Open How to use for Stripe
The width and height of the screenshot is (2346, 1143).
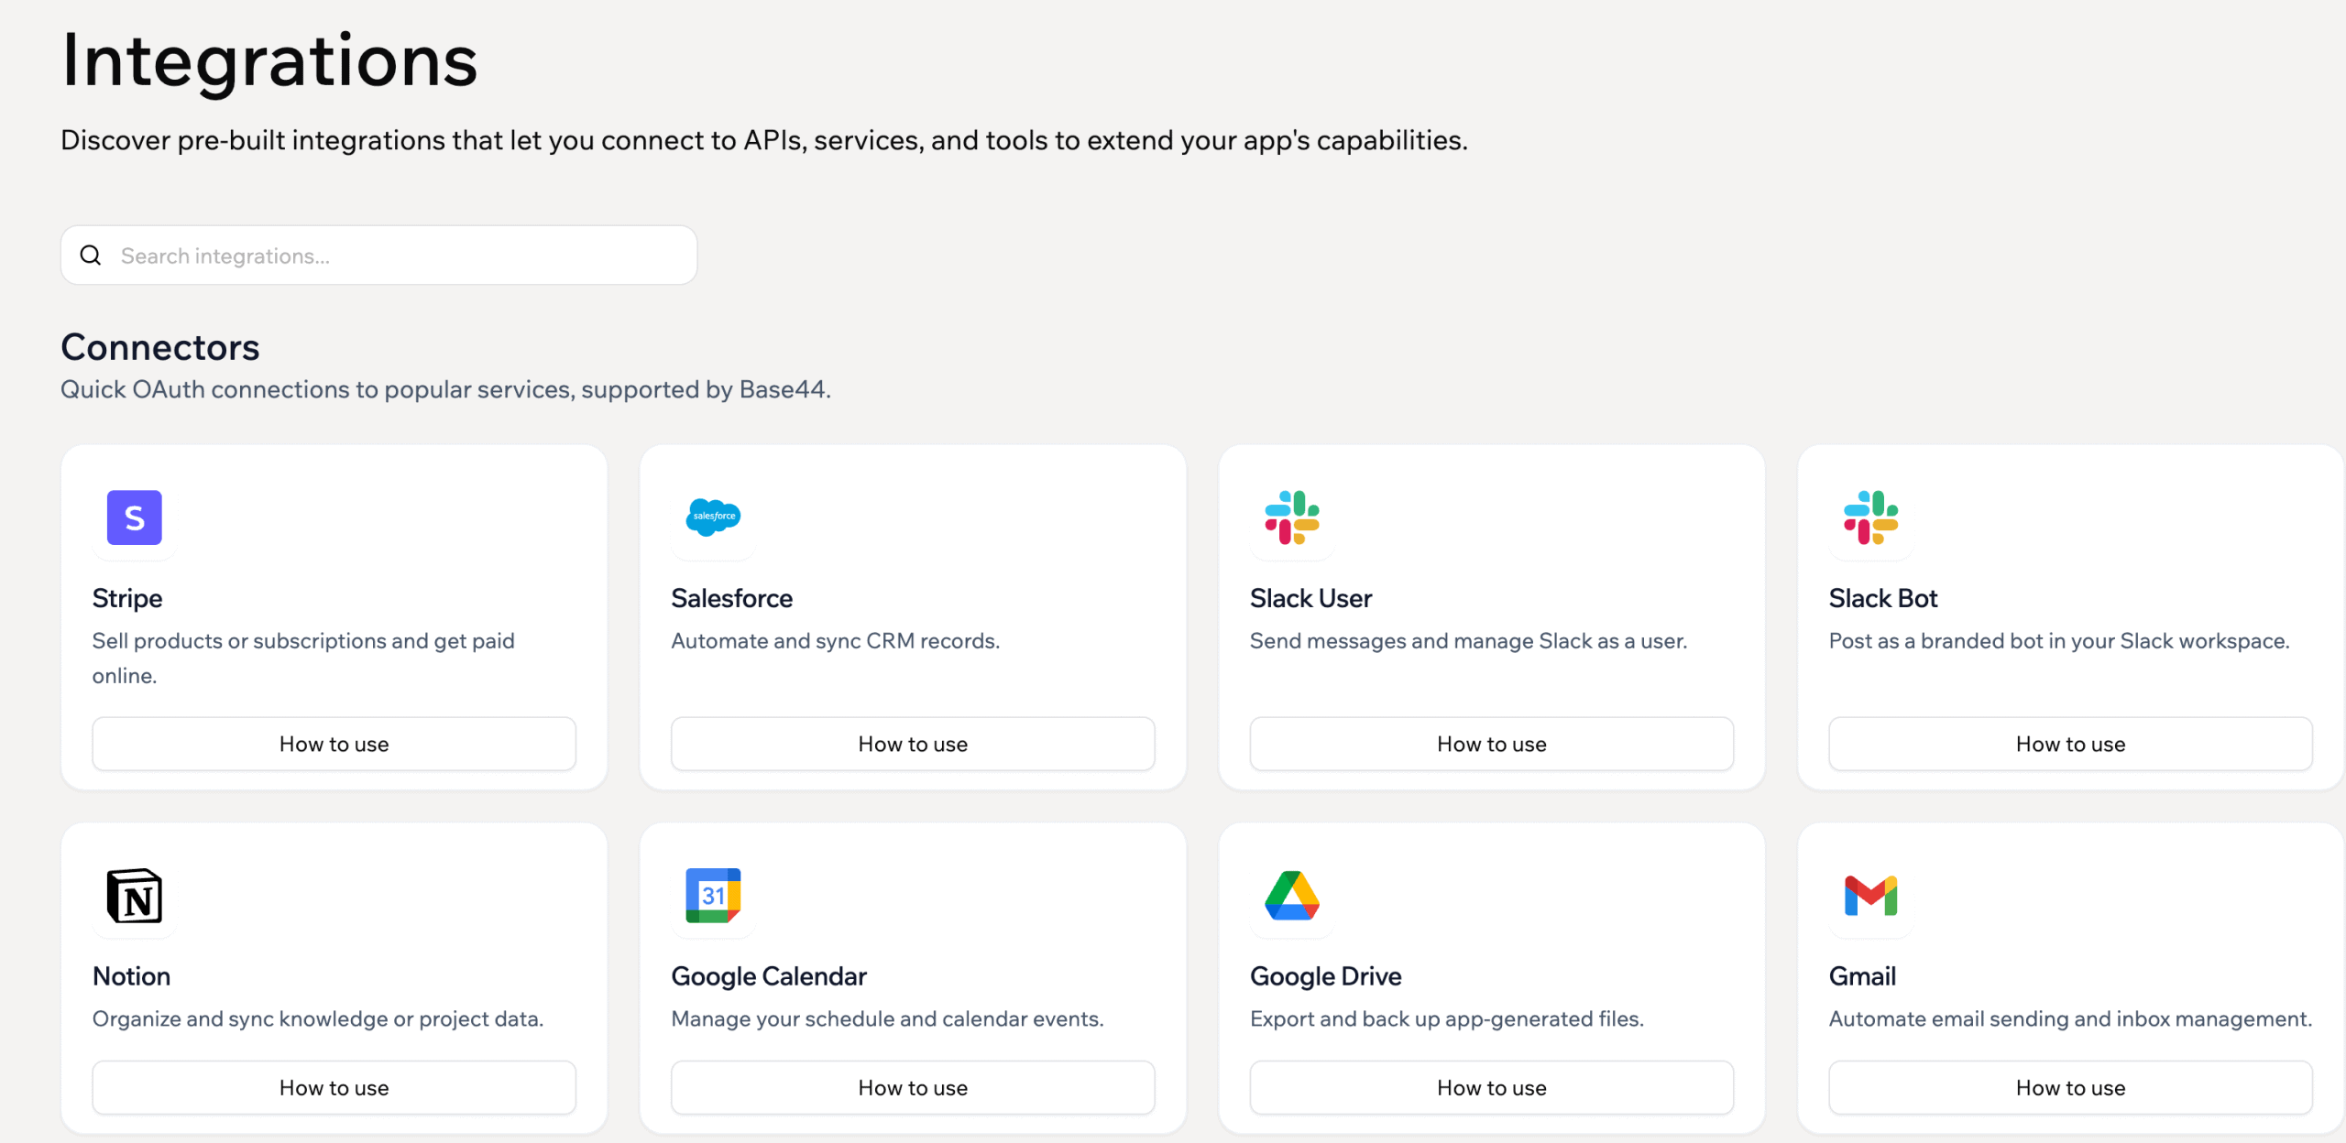334,744
